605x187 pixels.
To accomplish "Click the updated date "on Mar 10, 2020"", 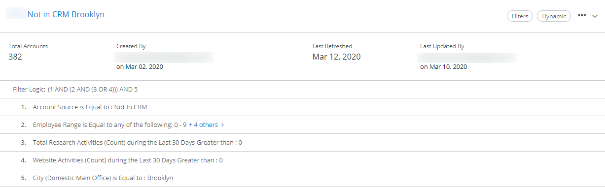I will [x=443, y=67].
